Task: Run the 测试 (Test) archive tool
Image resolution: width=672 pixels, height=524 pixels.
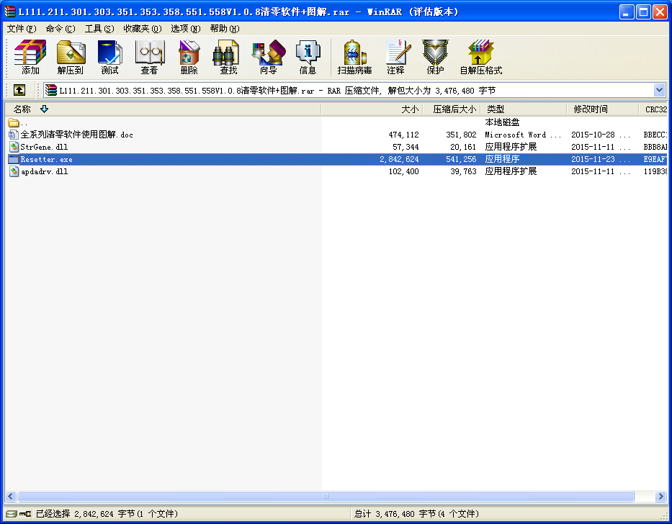Action: 109,57
